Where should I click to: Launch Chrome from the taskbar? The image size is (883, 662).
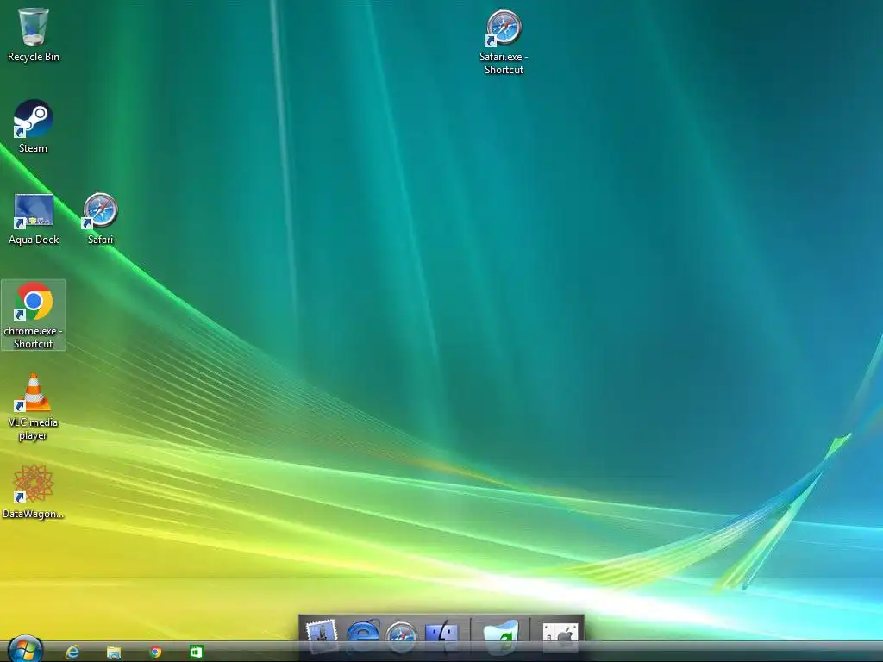coord(155,652)
